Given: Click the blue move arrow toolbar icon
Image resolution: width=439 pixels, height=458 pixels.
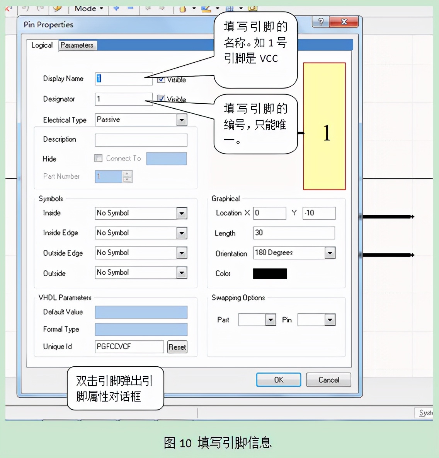Looking at the screenshot, I should tap(116, 8).
